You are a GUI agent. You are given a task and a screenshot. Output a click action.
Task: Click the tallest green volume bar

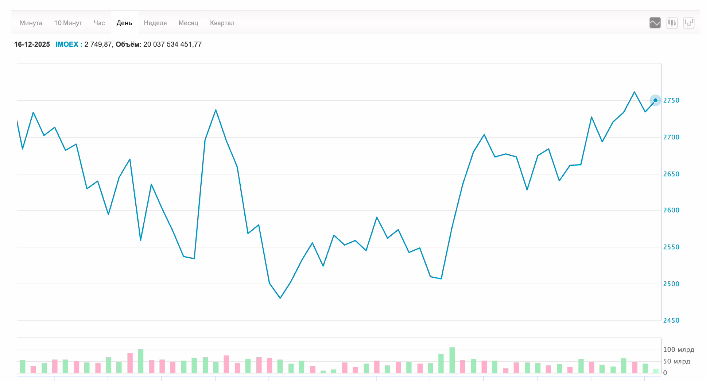pyautogui.click(x=452, y=360)
